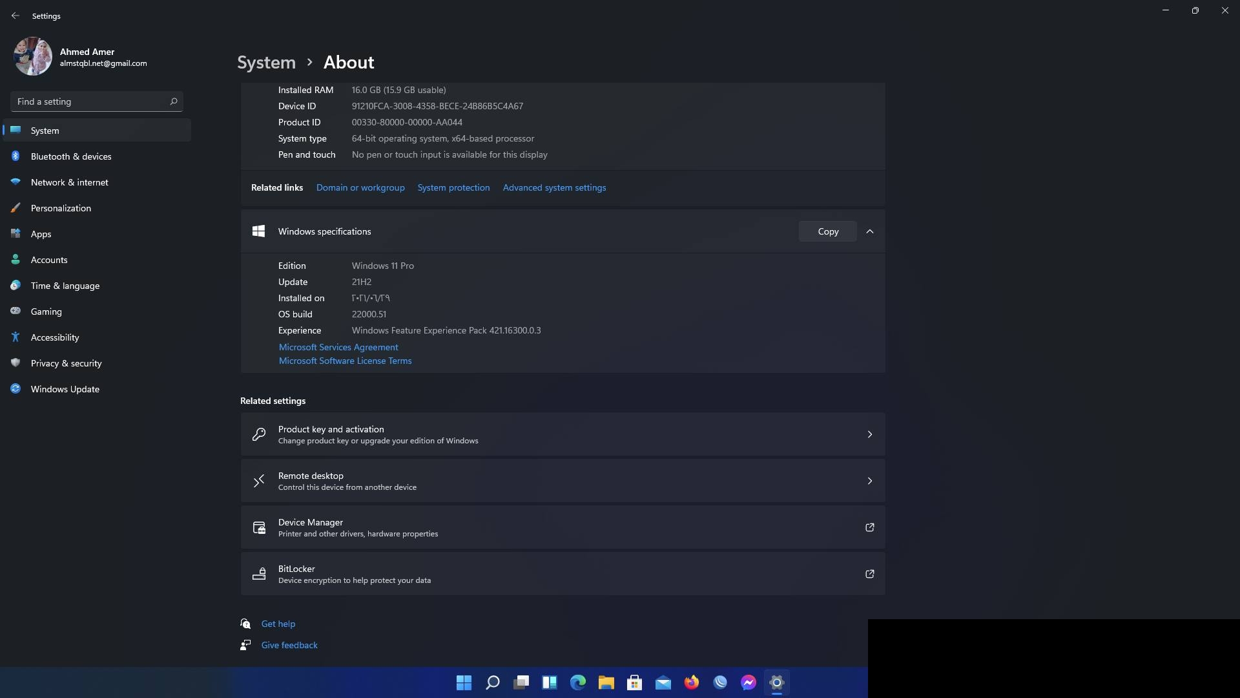Open Advanced system settings link
The width and height of the screenshot is (1240, 698).
tap(554, 187)
